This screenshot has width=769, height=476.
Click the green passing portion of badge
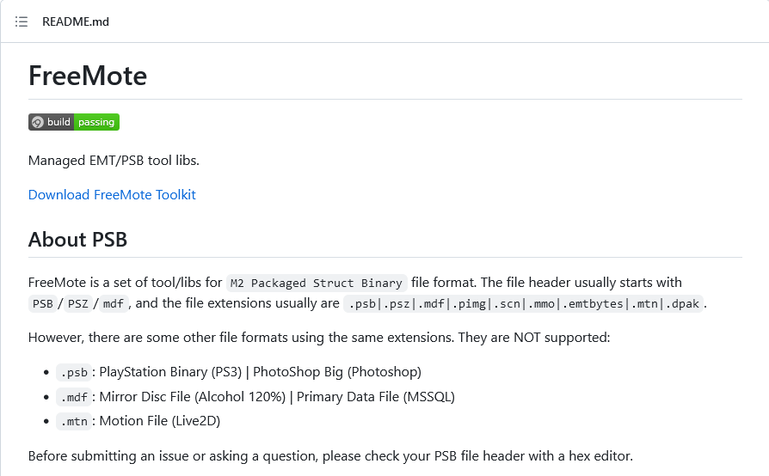tap(96, 122)
